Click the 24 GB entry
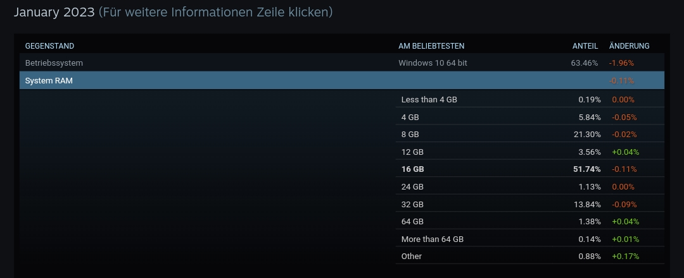 [x=529, y=186]
